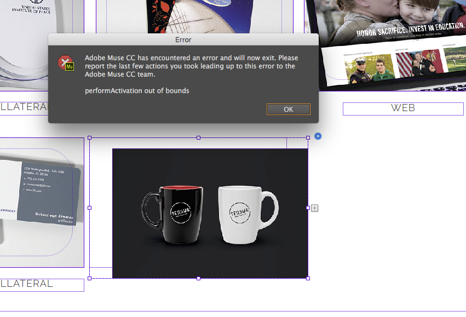The width and height of the screenshot is (466, 317).
Task: Select the coffee mugs Tersus image
Action: [210, 214]
